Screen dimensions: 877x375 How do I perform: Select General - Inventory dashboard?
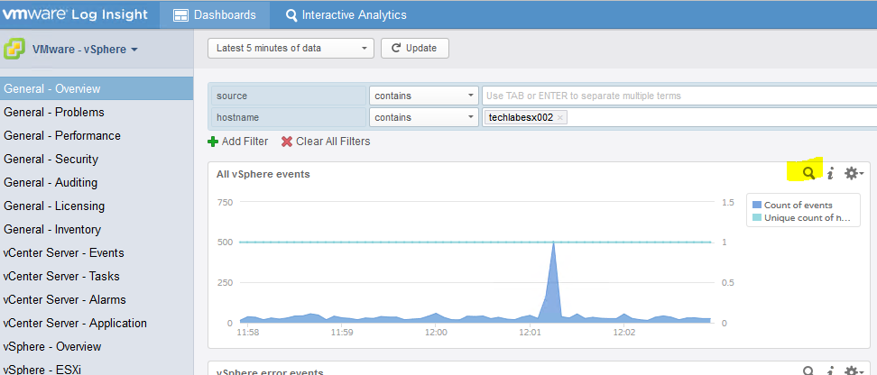point(97,230)
